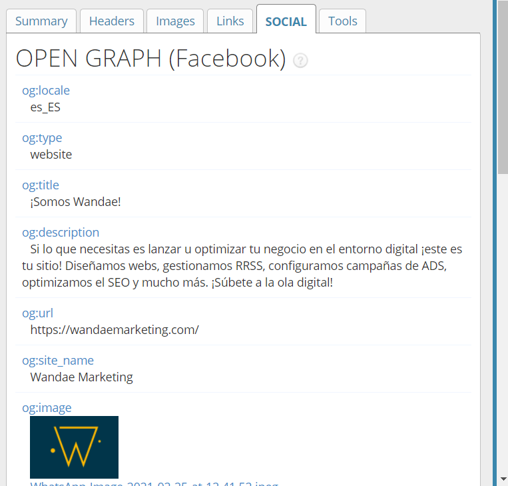Select the SOCIAL tab

[x=286, y=21]
